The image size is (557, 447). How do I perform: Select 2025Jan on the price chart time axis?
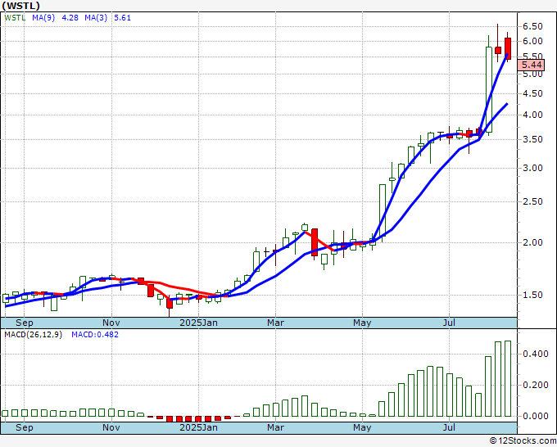coord(199,323)
